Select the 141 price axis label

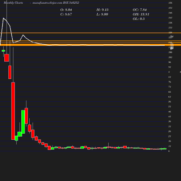[171, 18]
